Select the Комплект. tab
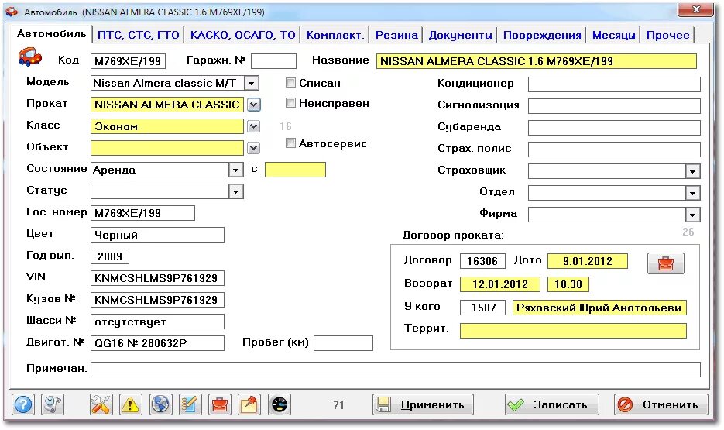 pyautogui.click(x=335, y=35)
